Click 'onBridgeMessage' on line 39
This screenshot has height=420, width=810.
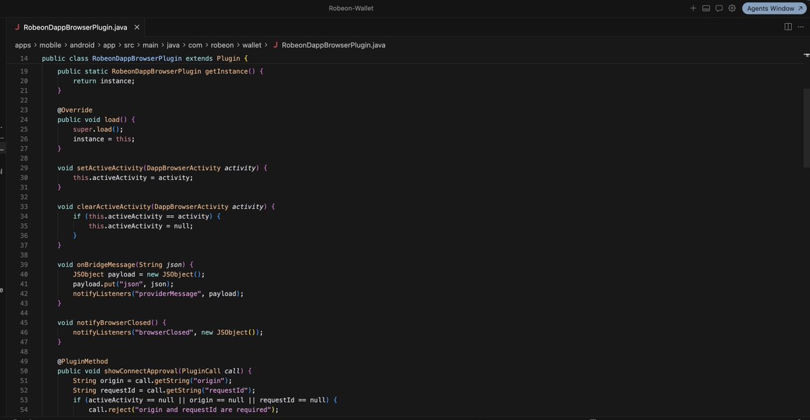click(x=105, y=265)
